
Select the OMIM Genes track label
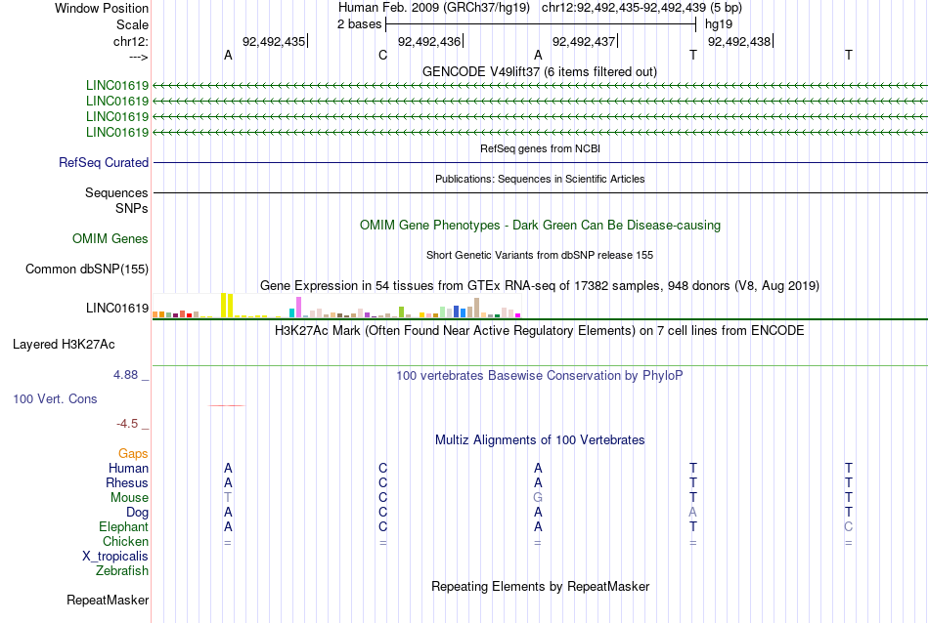click(x=111, y=238)
